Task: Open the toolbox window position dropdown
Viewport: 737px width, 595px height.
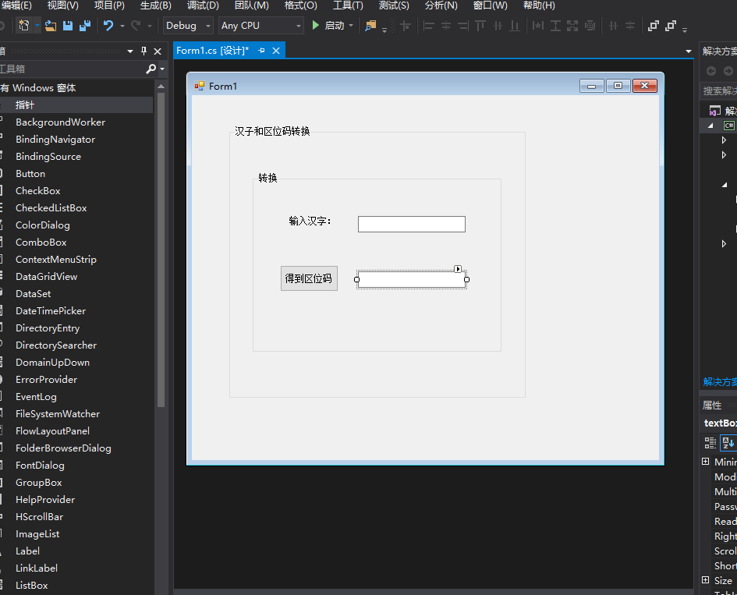Action: [130, 51]
